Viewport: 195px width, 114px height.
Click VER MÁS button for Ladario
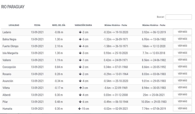coord(182,32)
